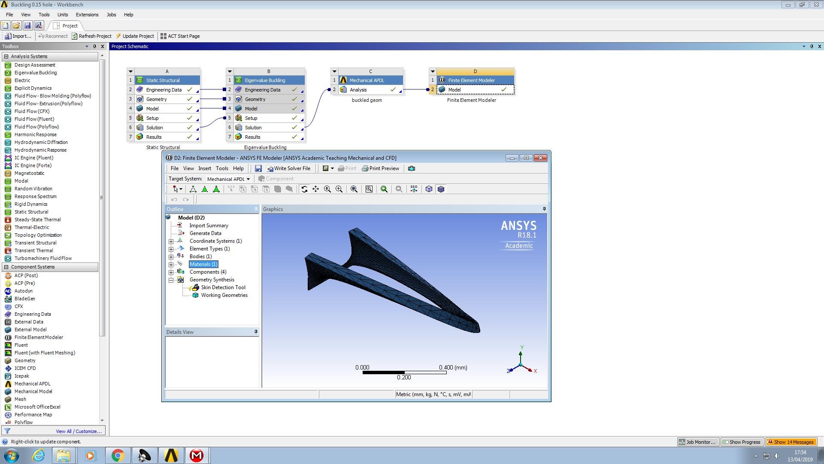Click the Zoom to Fit icon
The height and width of the screenshot is (464, 824).
click(x=354, y=189)
